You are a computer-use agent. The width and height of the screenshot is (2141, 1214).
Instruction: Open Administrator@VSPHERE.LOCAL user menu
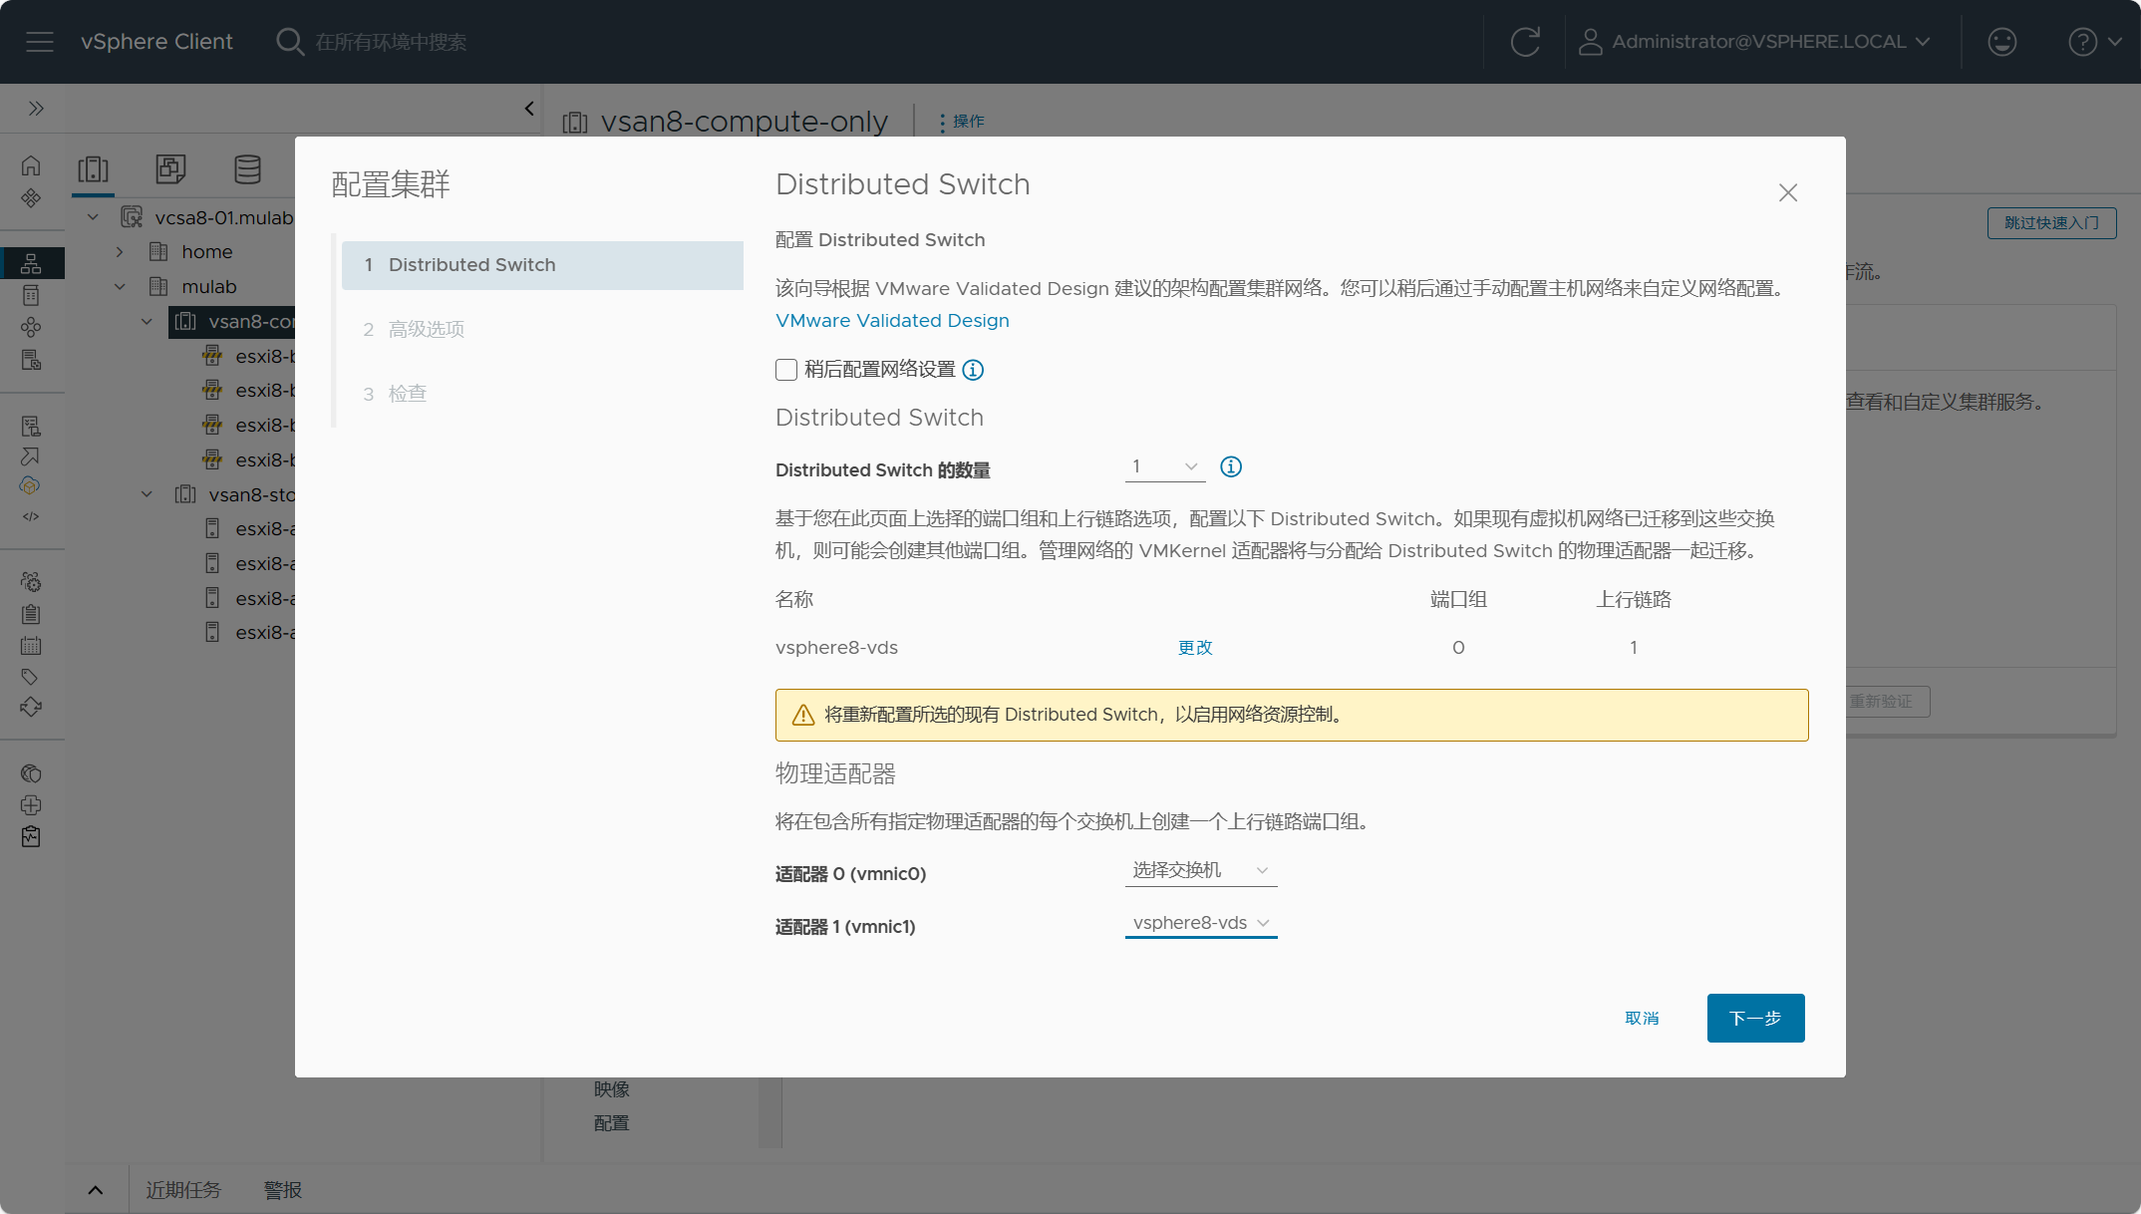pos(1755,42)
